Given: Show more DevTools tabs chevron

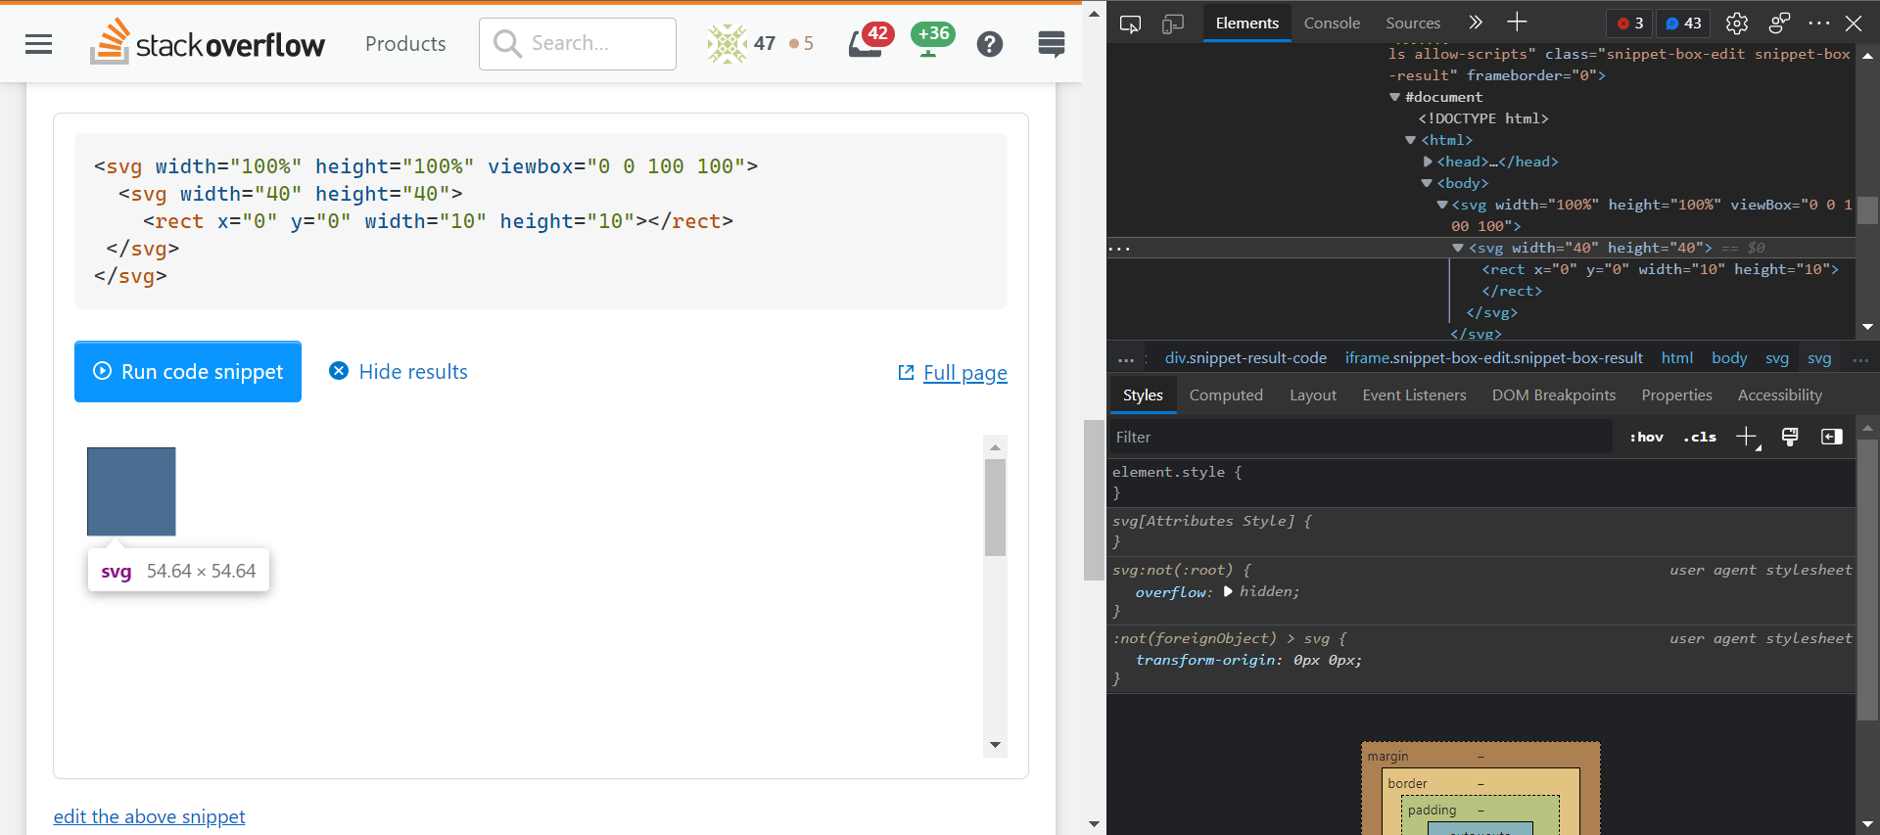Looking at the screenshot, I should pyautogui.click(x=1476, y=23).
